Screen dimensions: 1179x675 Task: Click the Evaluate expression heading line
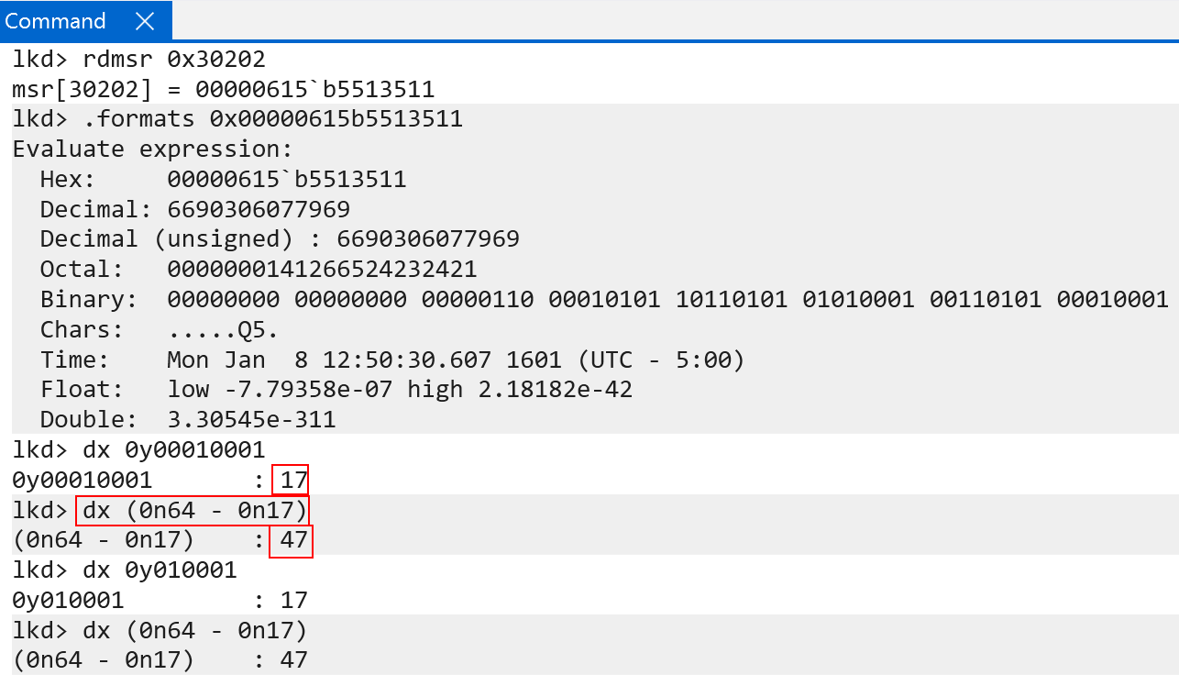(x=152, y=149)
